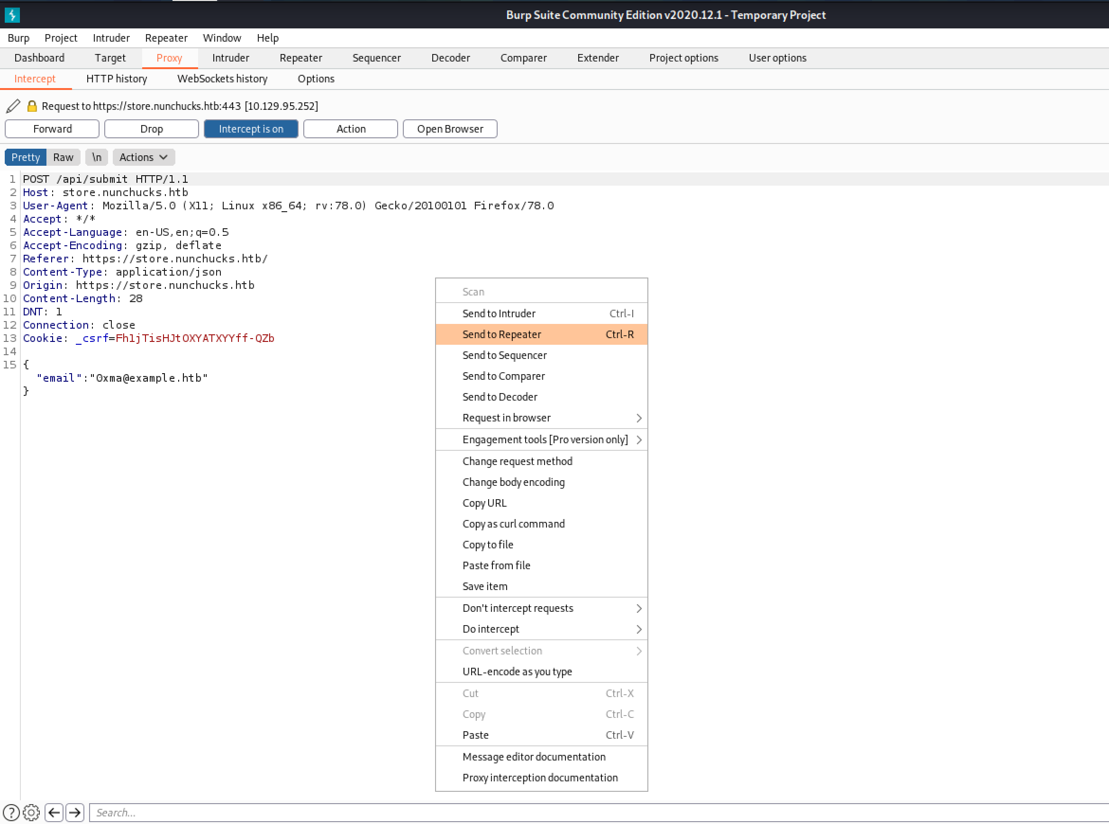Open the HTTP history sub-tab

tap(117, 79)
